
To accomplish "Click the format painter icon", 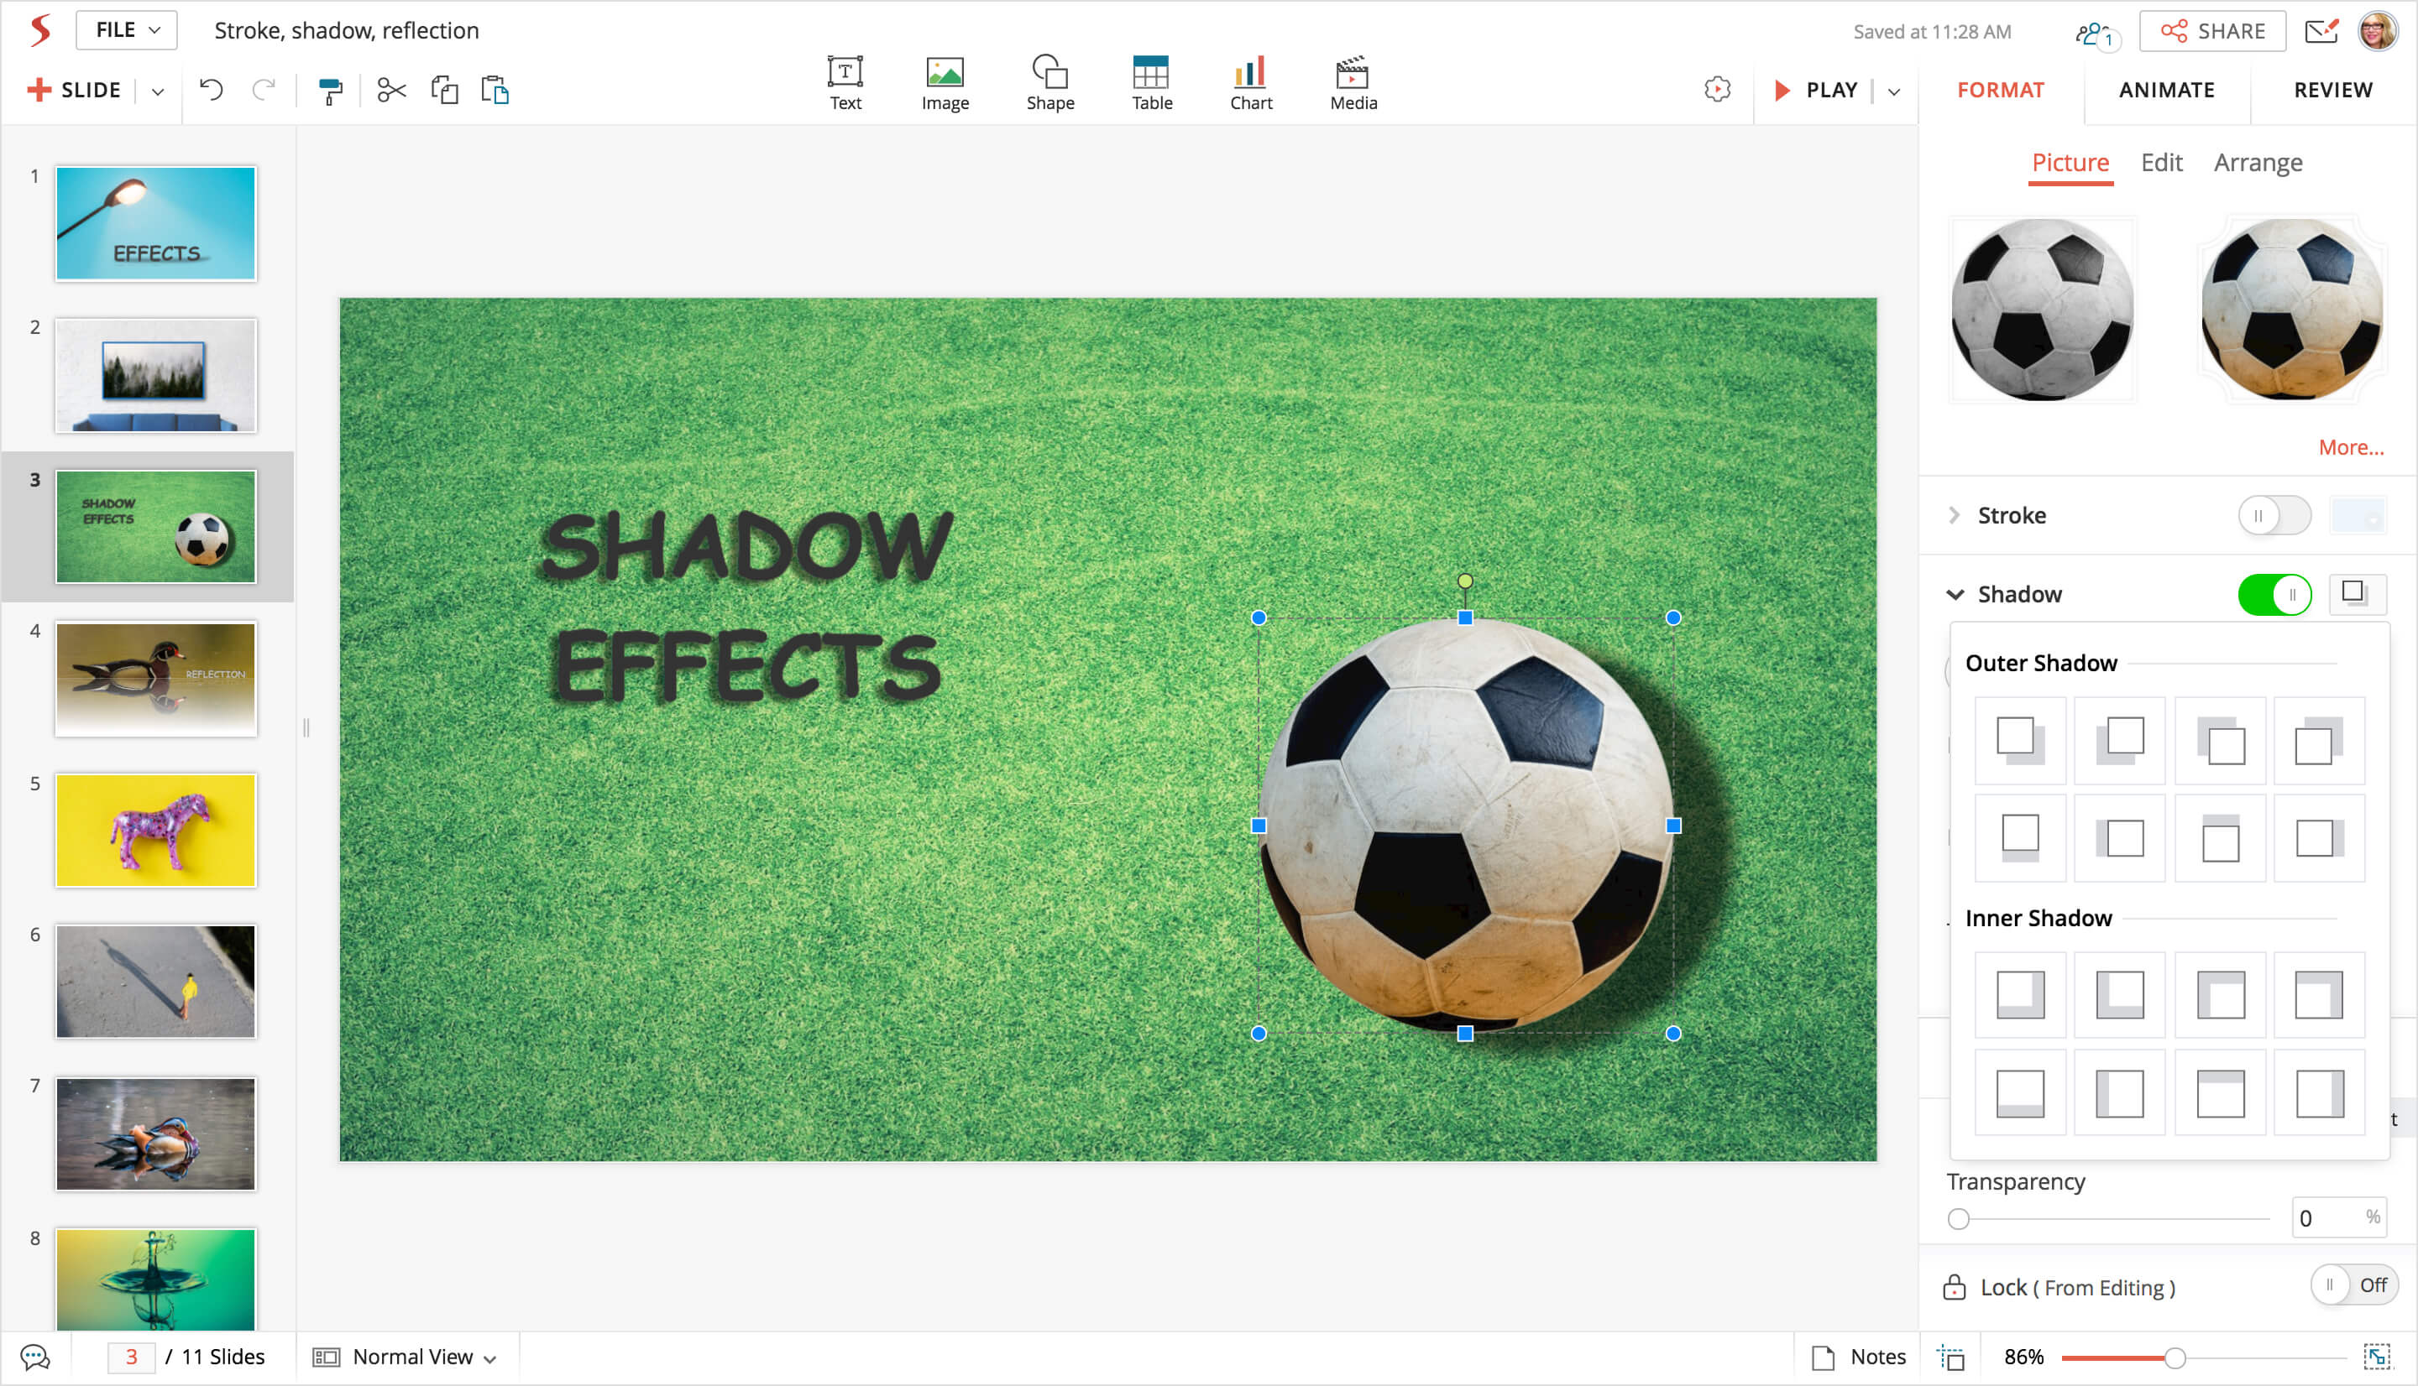I will 329,91.
